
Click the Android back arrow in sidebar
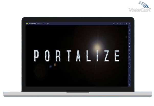(x=129, y=78)
